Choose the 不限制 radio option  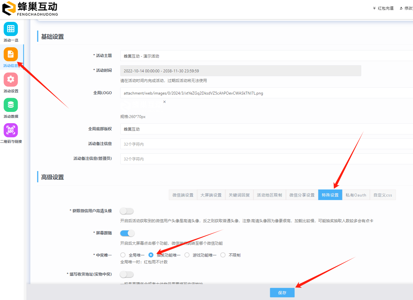tap(223, 255)
